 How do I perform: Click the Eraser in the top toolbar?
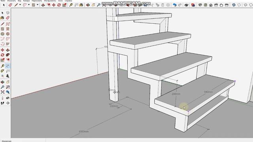tap(10, 5)
